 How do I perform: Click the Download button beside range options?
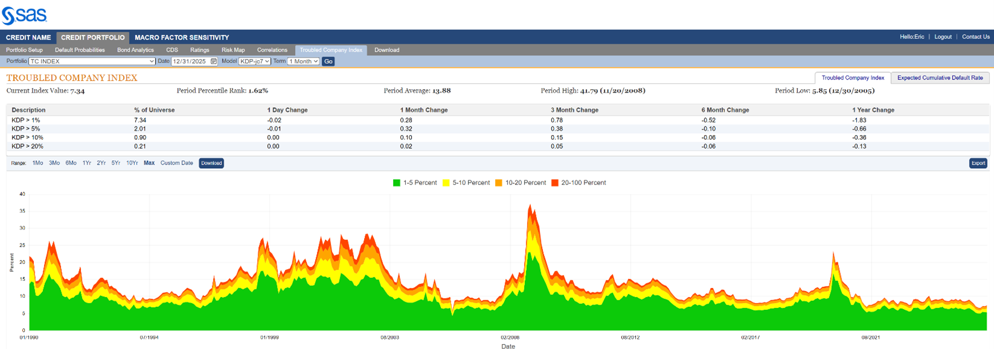pos(211,163)
